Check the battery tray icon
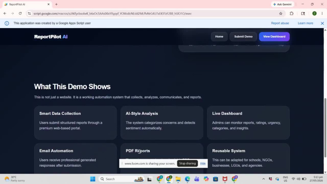Viewport: 327px width, 184px height. tap(304, 179)
